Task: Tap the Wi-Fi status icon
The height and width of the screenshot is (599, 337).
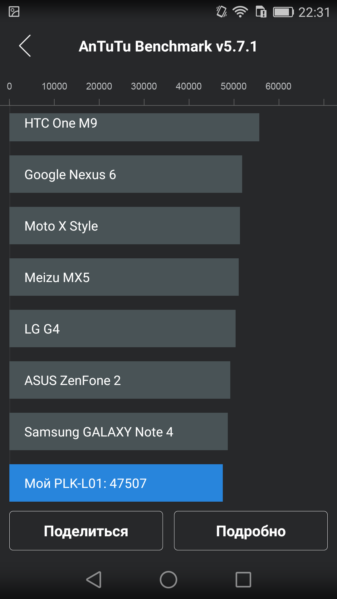Action: pos(240,12)
